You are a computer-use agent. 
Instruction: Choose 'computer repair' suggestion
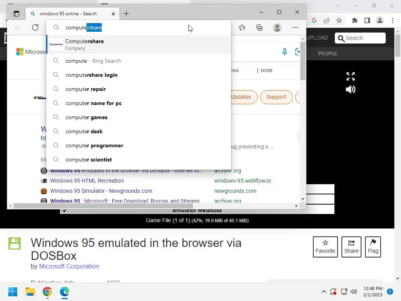[x=139, y=89]
